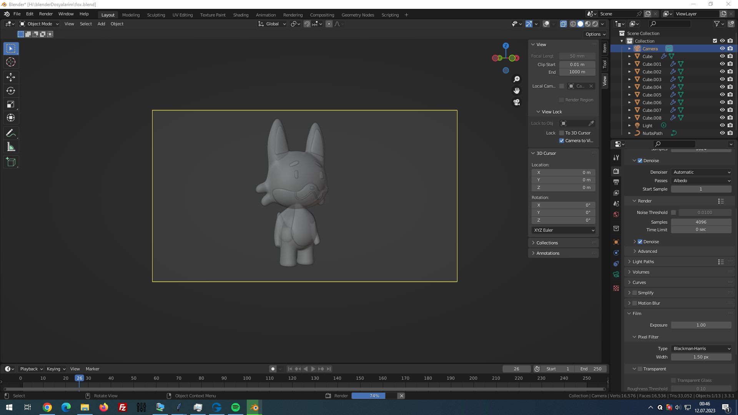
Task: Click the zoom view magnifier icon
Action: [517, 79]
